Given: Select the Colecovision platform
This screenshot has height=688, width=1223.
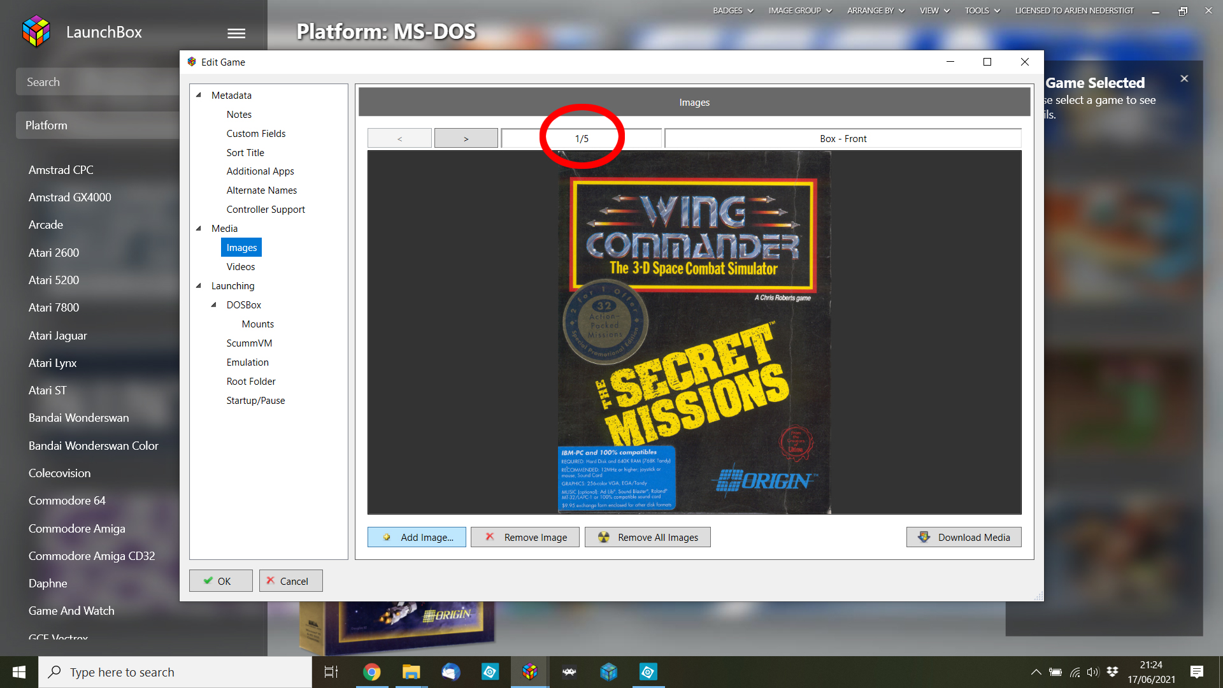Looking at the screenshot, I should click(x=60, y=473).
